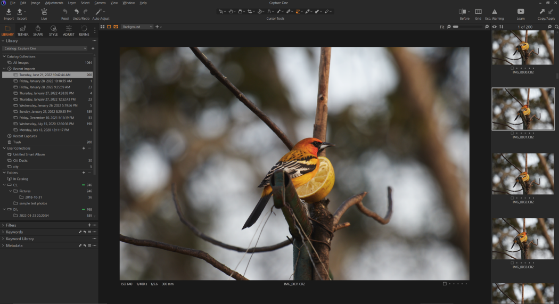Choose the Select pointer cursor tool
The image size is (559, 304).
tap(221, 11)
